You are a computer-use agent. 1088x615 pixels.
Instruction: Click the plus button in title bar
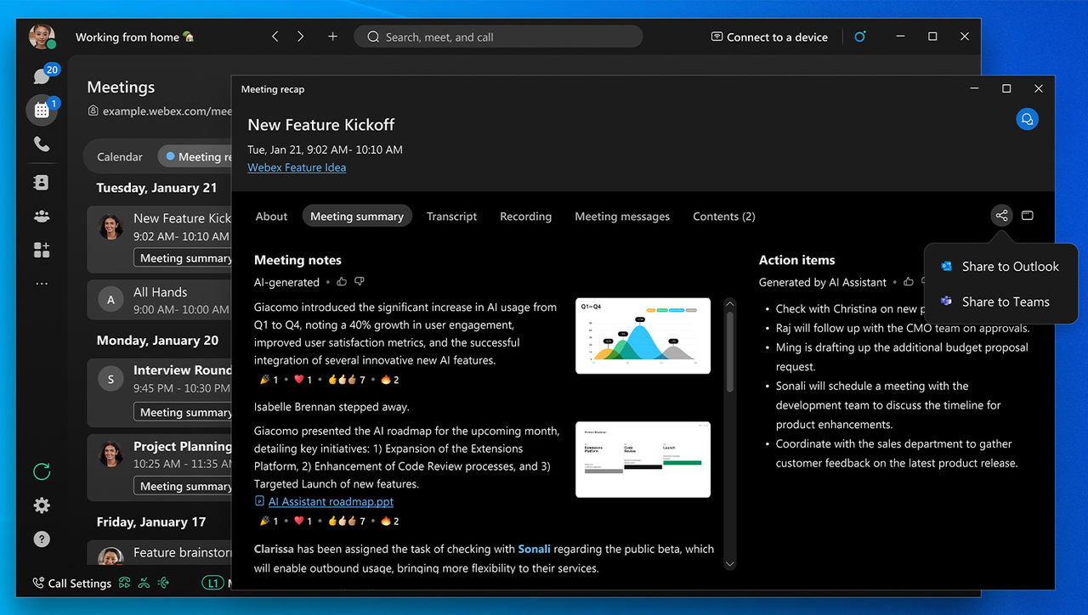(332, 37)
